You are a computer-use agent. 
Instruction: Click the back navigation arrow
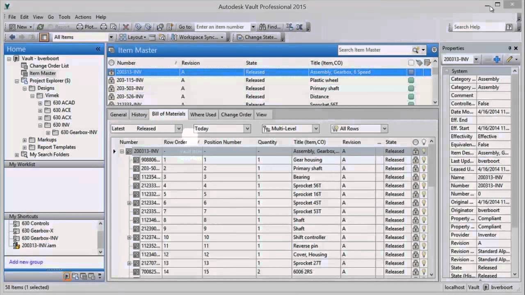pyautogui.click(x=12, y=37)
